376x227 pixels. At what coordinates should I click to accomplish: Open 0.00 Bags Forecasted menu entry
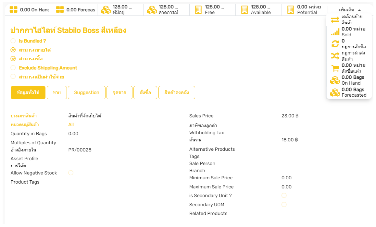click(x=349, y=92)
